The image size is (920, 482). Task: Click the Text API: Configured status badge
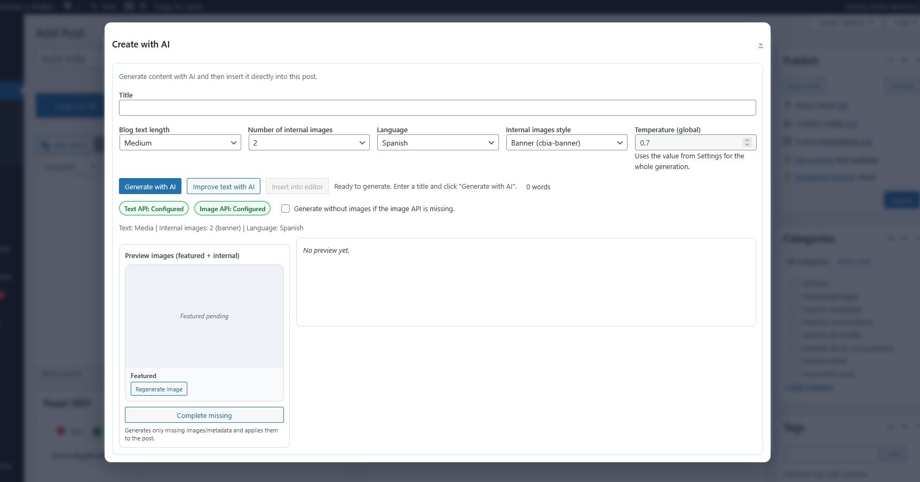(154, 208)
